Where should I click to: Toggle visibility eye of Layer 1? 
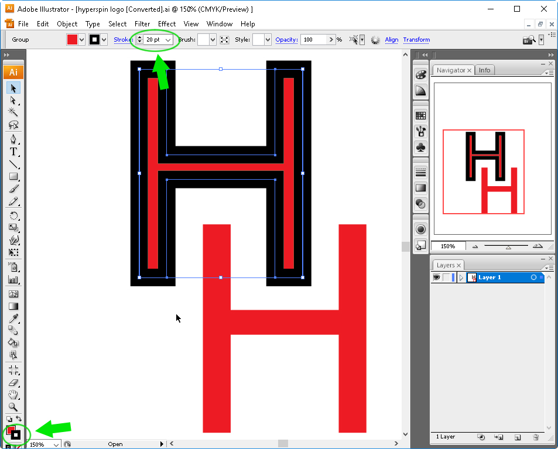tap(436, 277)
